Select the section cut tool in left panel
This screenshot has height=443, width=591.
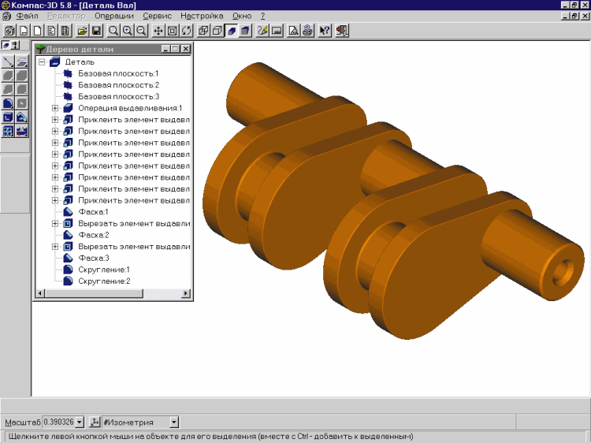(x=22, y=117)
